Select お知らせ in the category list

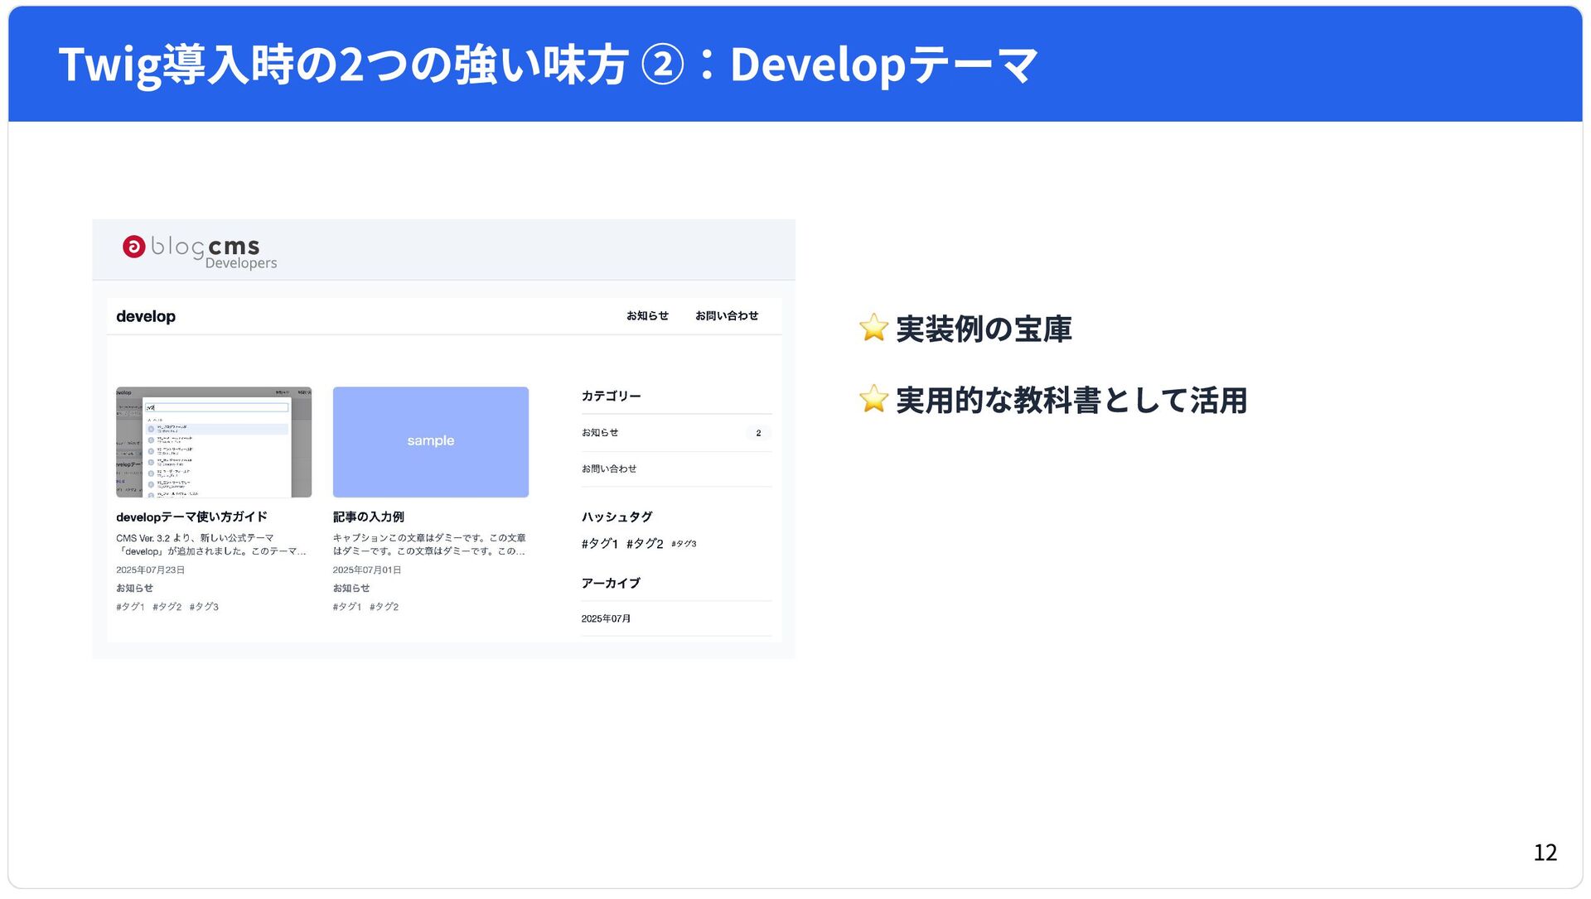[x=600, y=433]
